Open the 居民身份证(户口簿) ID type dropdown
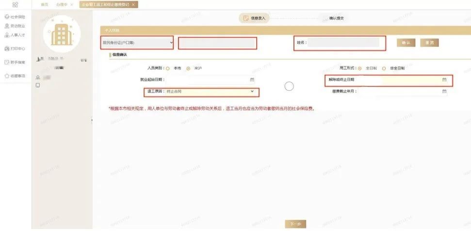 tap(137, 43)
